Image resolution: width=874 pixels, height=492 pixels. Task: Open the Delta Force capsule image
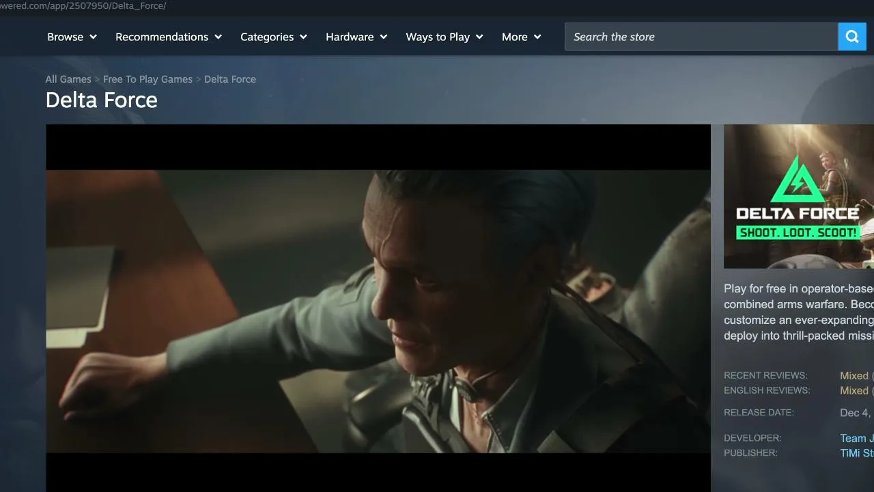pos(799,196)
